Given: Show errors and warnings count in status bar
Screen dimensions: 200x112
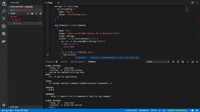Looking at the screenshot, I should (x=7, y=110).
